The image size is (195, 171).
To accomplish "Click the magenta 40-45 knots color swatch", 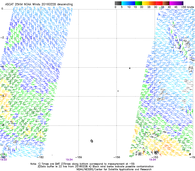I will (x=173, y=3).
